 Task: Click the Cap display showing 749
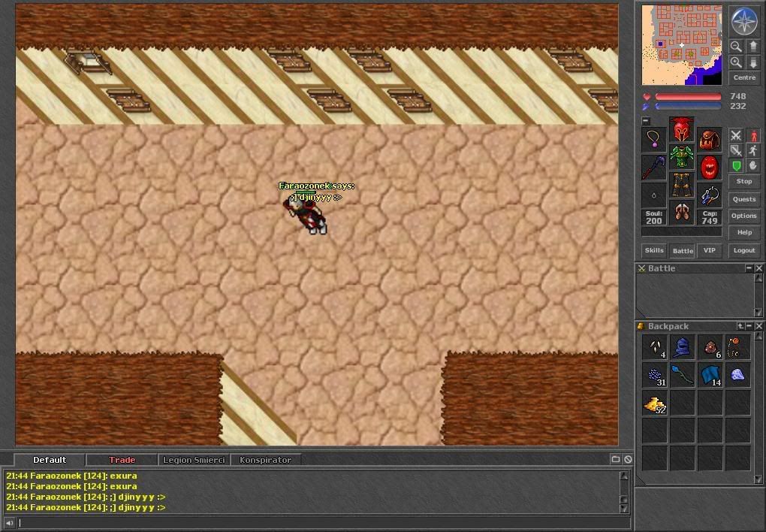coord(710,217)
